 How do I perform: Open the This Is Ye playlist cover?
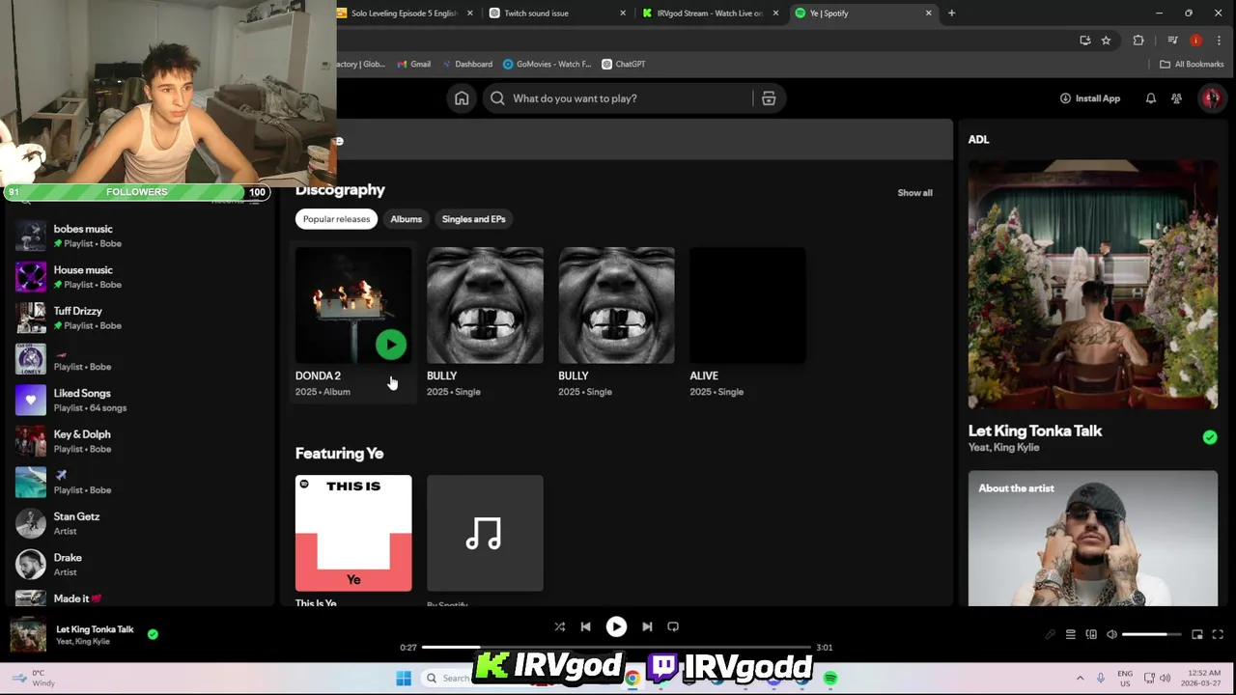[353, 533]
